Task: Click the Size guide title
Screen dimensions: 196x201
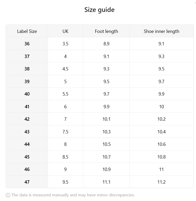Action: [99, 10]
